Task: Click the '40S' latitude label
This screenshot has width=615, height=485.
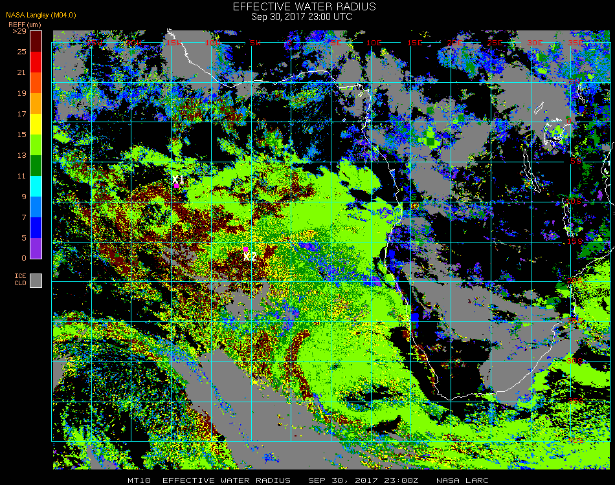Action: [x=576, y=441]
